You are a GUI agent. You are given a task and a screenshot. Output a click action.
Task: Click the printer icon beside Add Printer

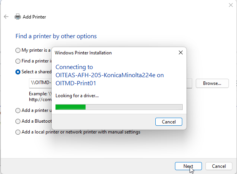tap(18, 17)
